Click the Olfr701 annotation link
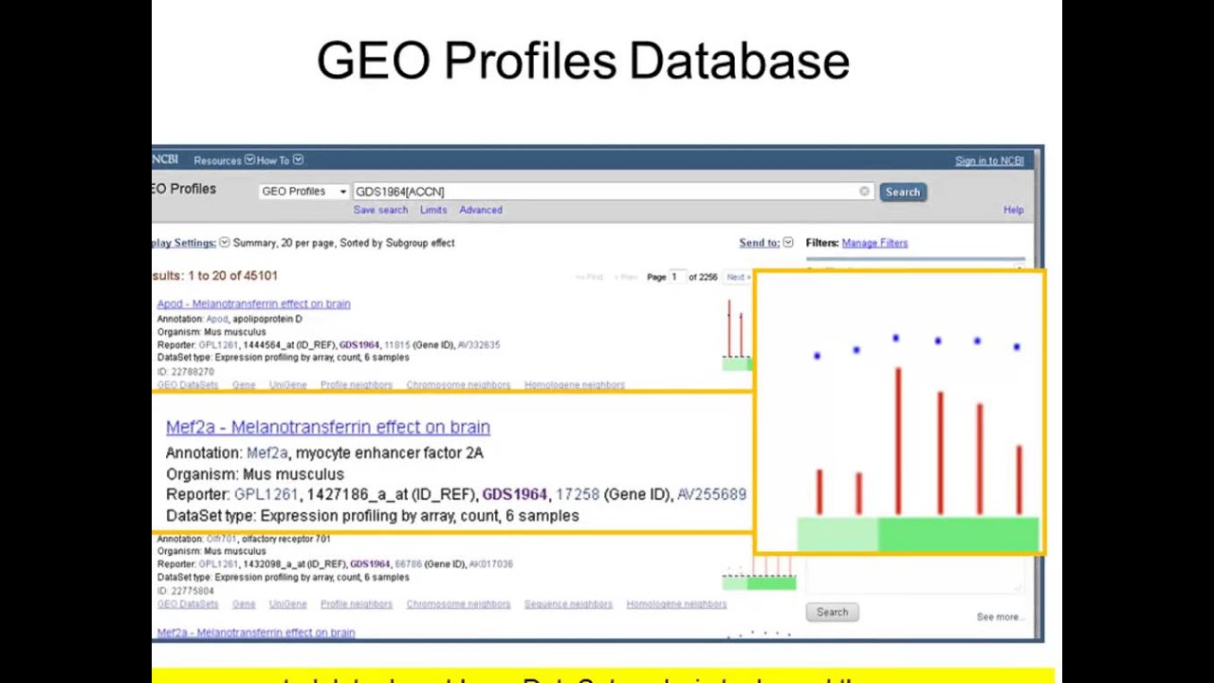The width and height of the screenshot is (1214, 683). 220,539
